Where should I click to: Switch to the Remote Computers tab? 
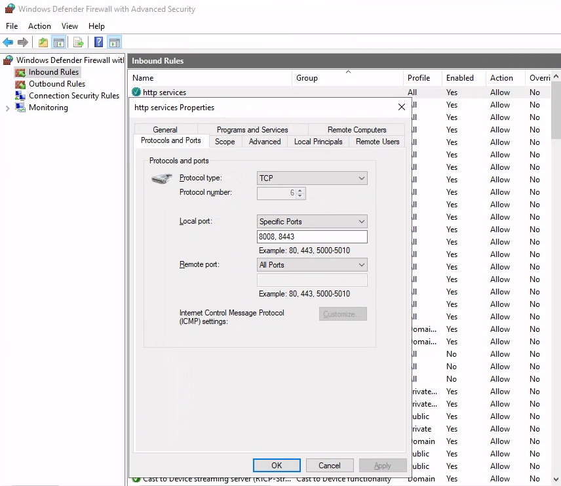(x=357, y=130)
